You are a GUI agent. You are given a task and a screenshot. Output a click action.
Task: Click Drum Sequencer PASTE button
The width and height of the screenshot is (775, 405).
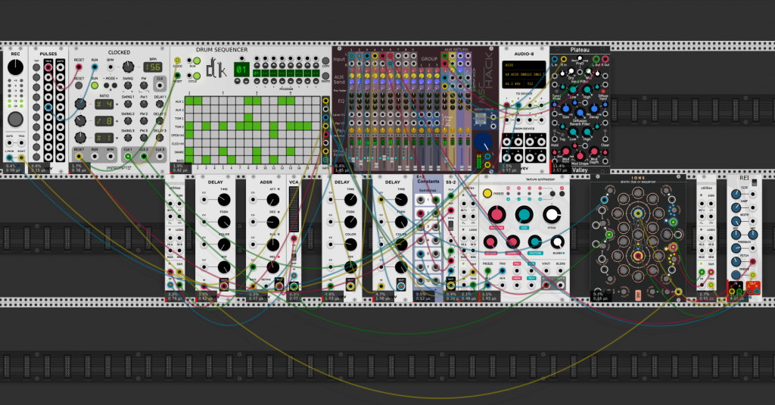point(325,76)
